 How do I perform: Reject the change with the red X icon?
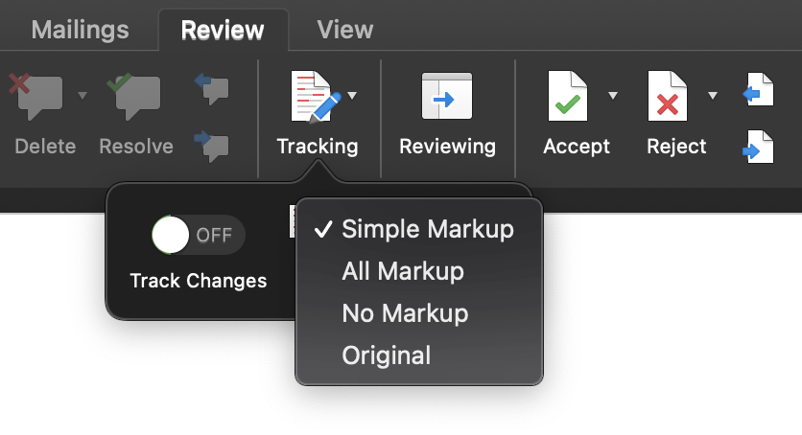[668, 98]
